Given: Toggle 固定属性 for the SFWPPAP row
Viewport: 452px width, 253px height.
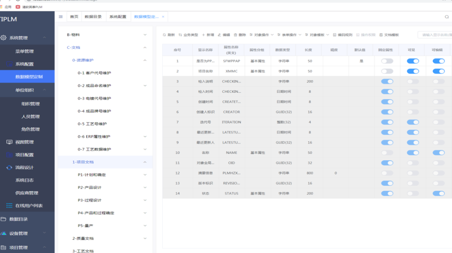Looking at the screenshot, I should point(387,61).
